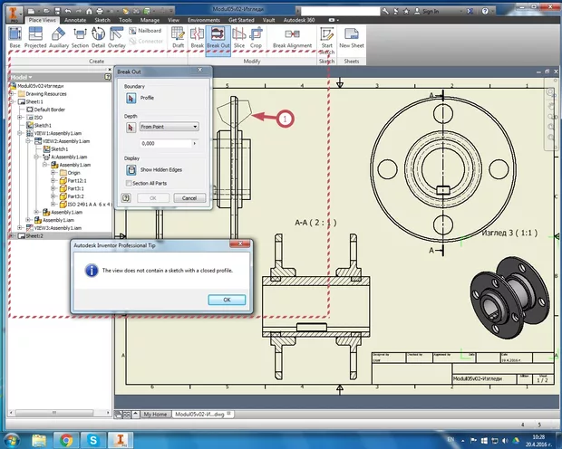The image size is (562, 449).
Task: Click the depth value input field
Action: [165, 144]
